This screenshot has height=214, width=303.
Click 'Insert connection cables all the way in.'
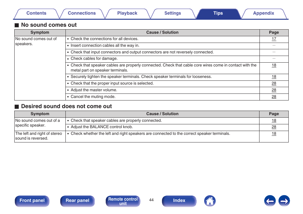pyautogui.click(x=105, y=45)
